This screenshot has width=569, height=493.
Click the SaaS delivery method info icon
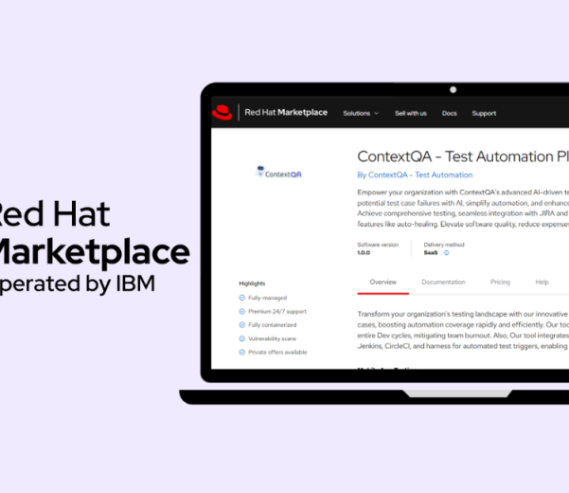447,253
